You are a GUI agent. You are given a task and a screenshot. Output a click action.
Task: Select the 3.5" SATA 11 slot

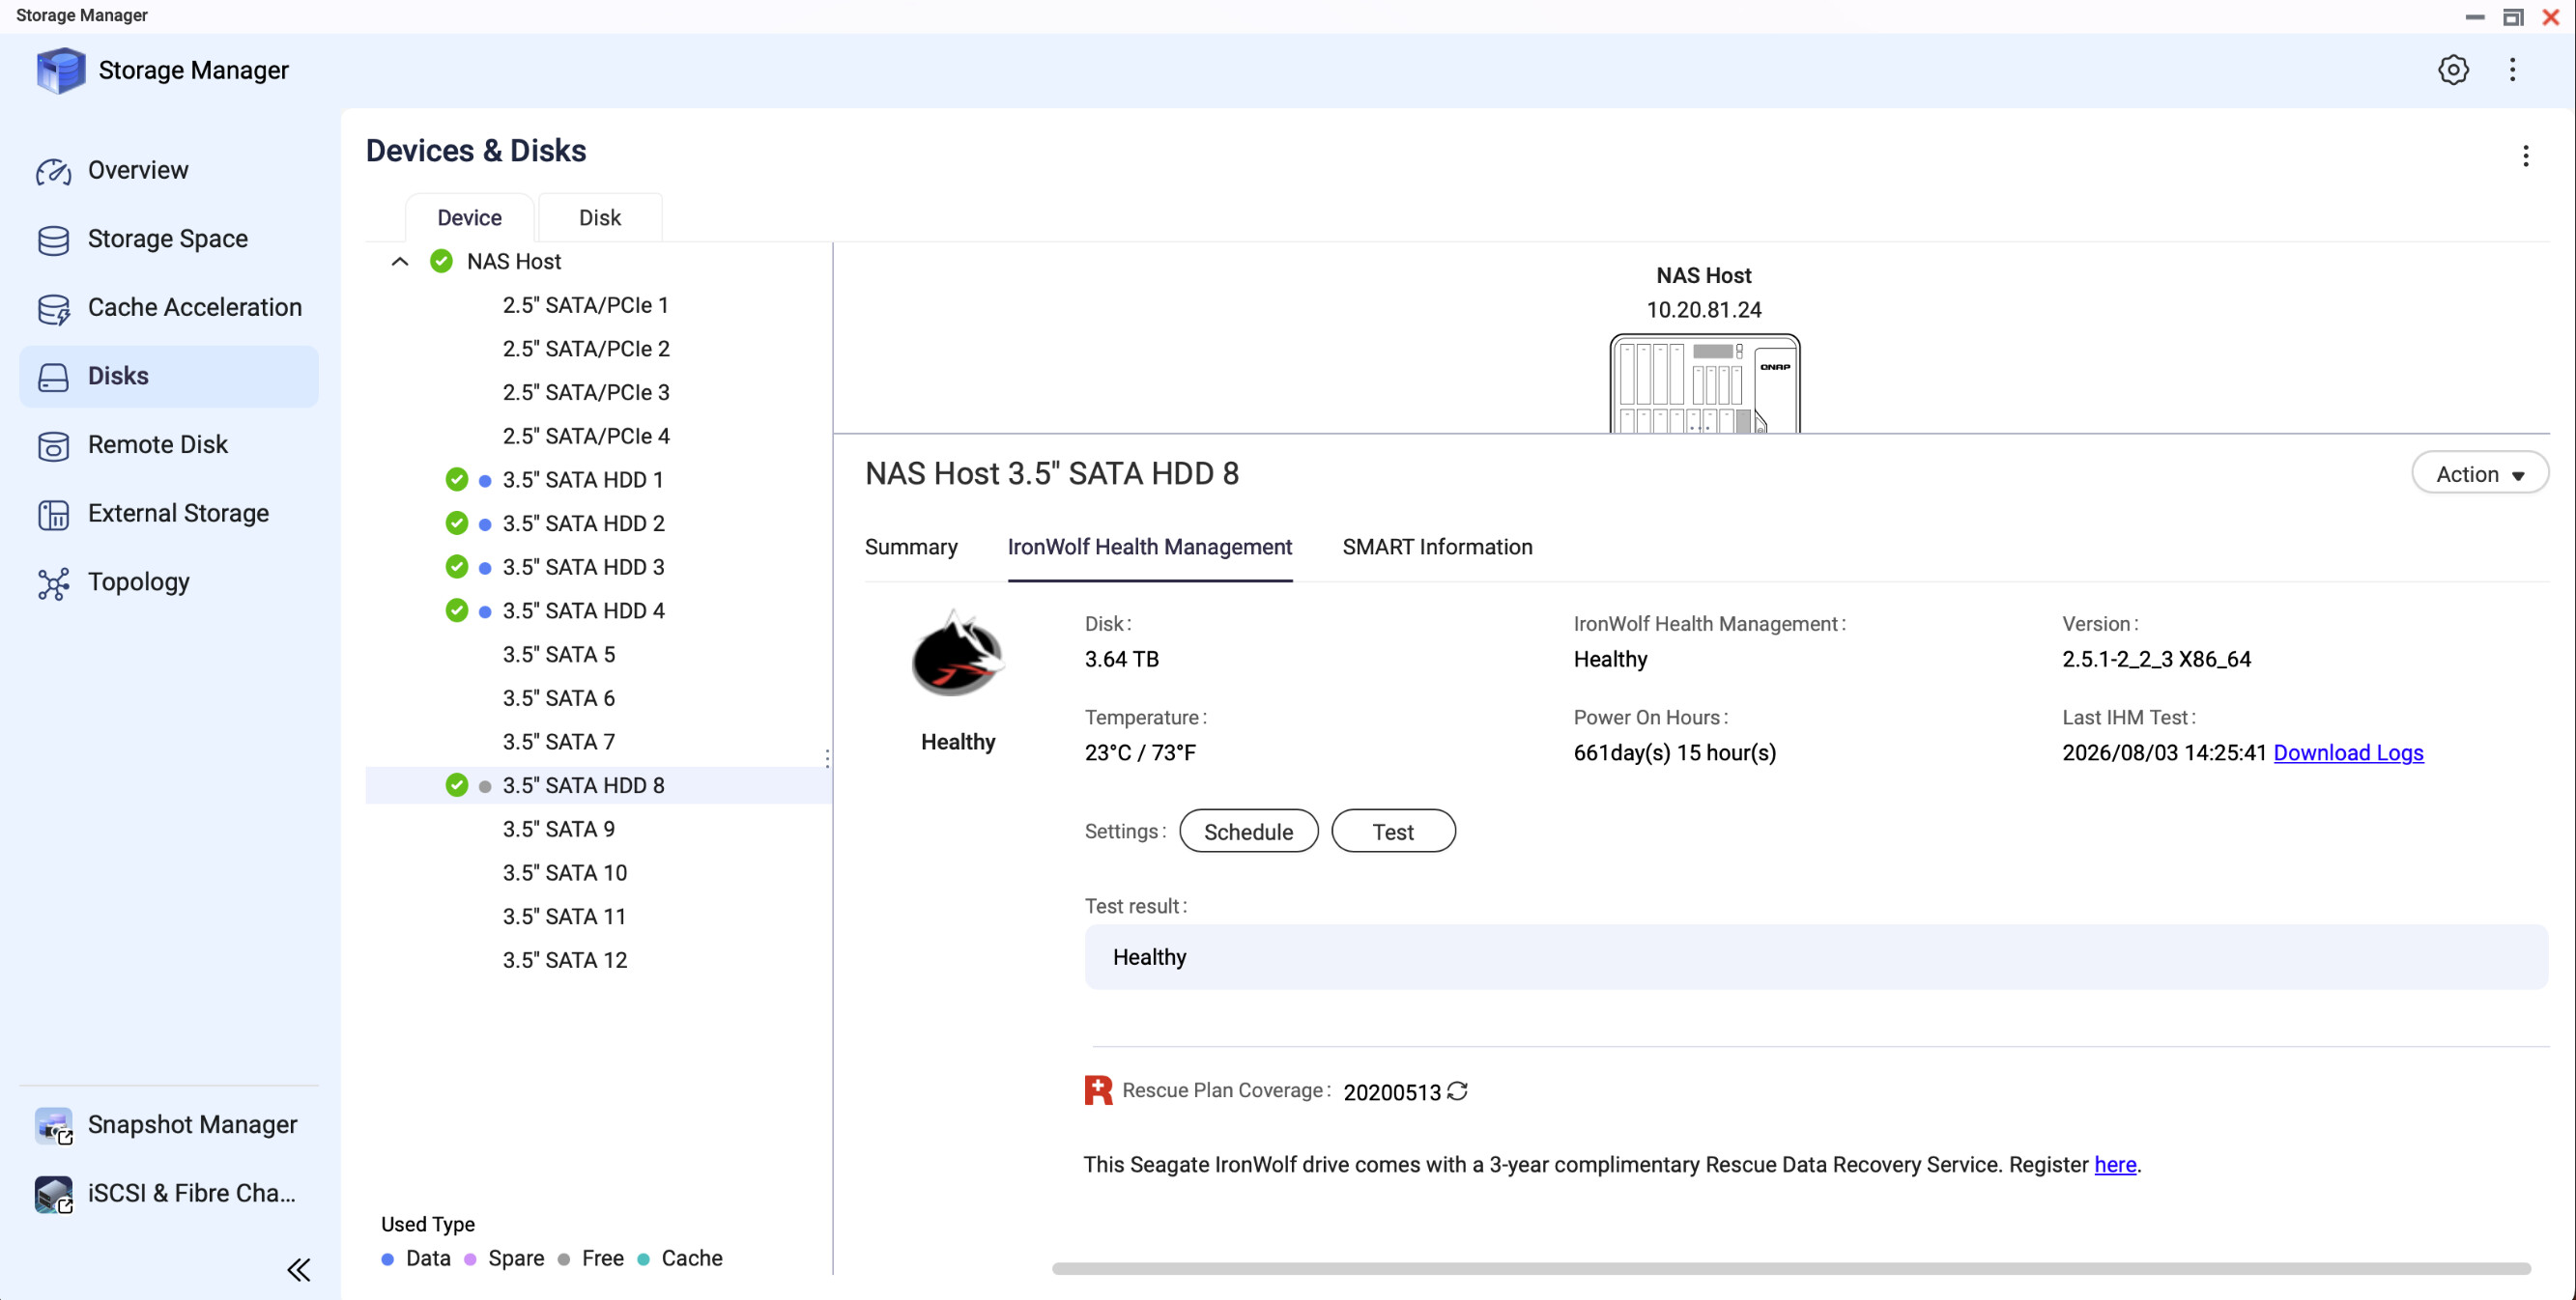click(x=565, y=917)
